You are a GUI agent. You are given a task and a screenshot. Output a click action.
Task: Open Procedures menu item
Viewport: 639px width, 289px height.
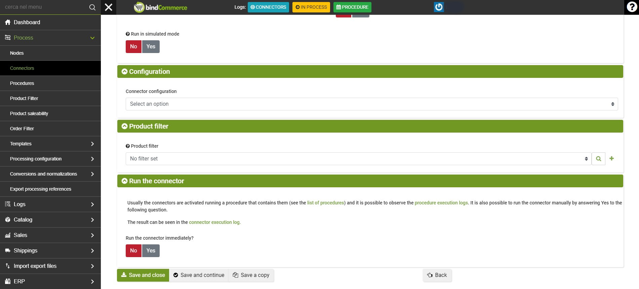click(x=50, y=83)
